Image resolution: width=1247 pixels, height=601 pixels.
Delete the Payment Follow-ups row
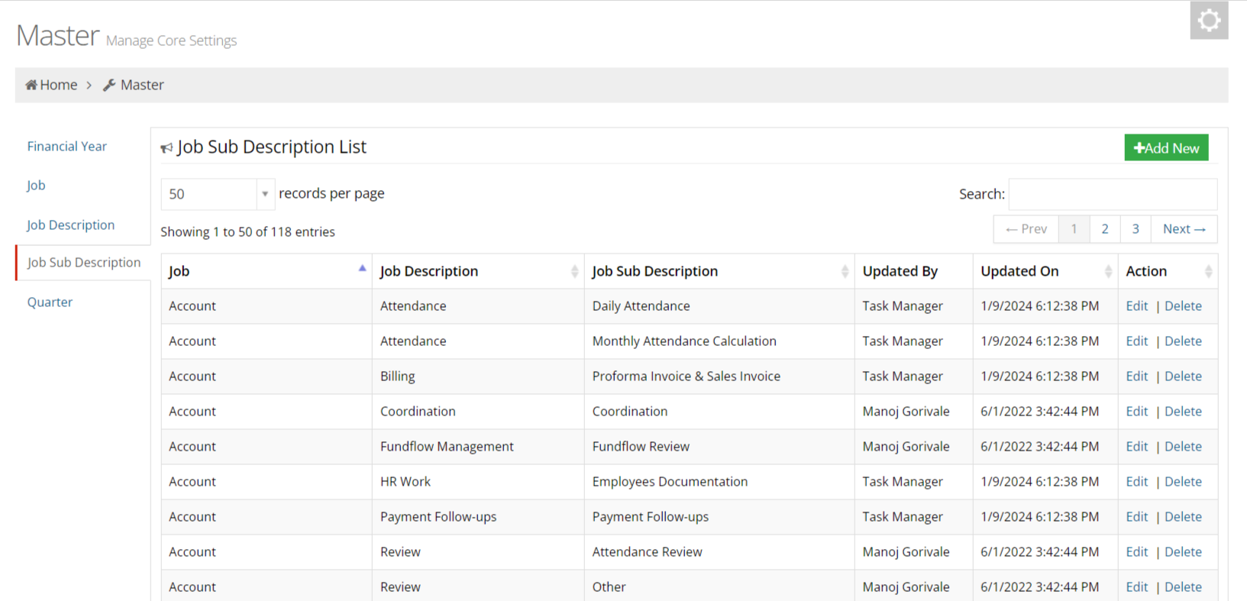[x=1183, y=516]
